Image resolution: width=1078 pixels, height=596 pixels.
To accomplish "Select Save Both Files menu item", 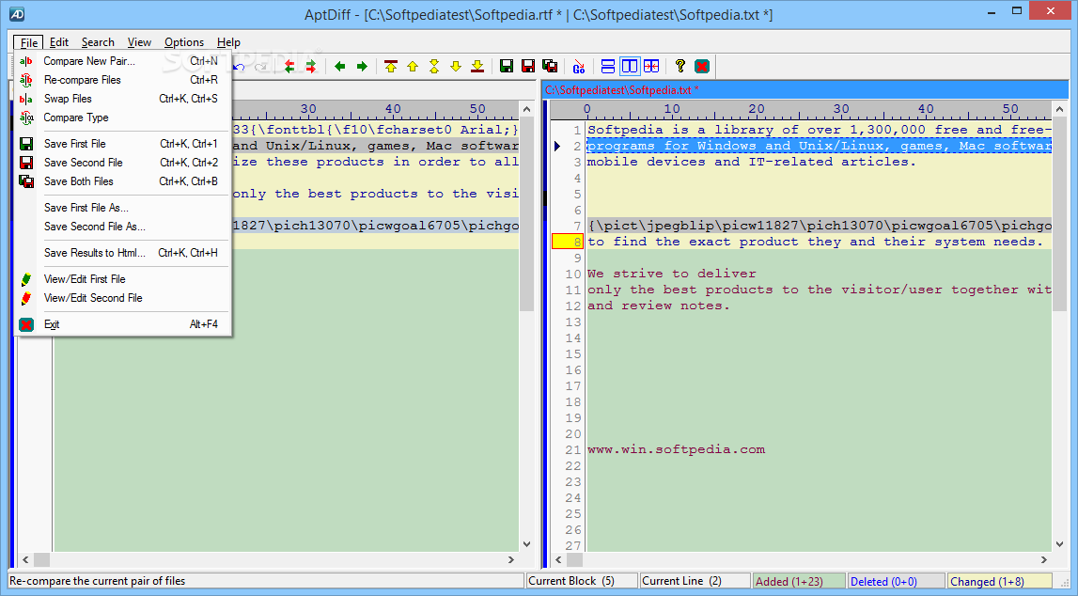I will coord(122,181).
